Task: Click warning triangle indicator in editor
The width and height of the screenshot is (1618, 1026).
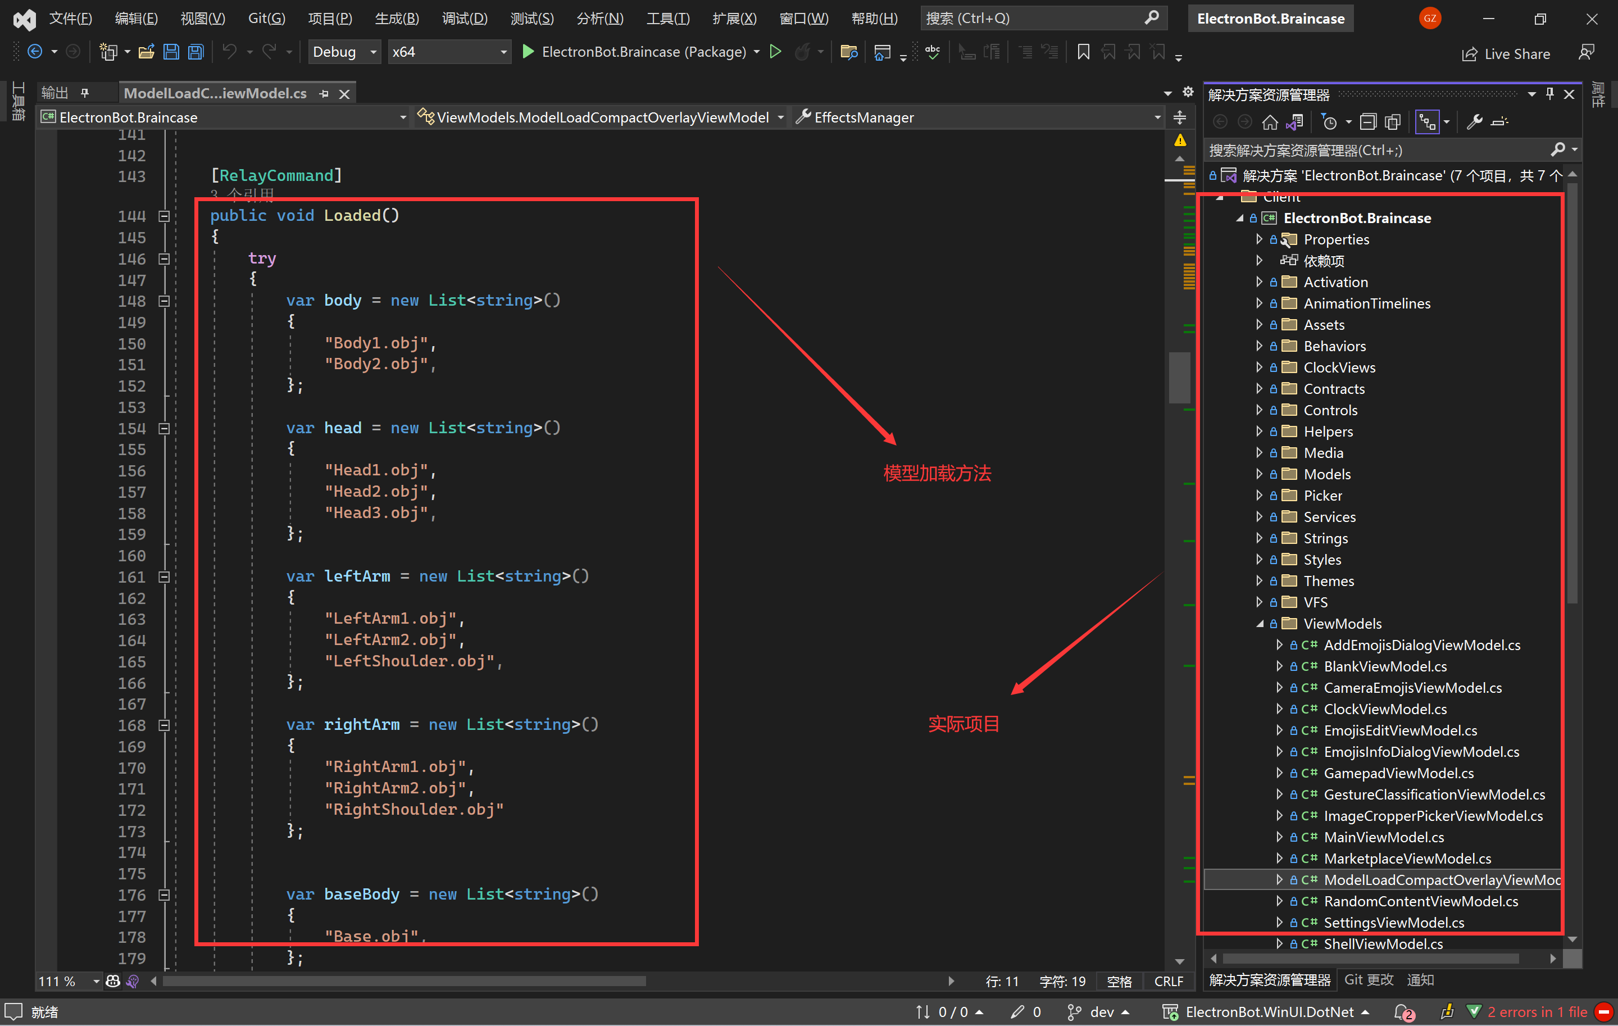Action: (1180, 140)
